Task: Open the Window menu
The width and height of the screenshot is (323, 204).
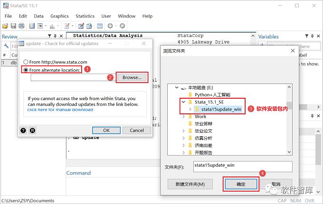Action: point(127,16)
